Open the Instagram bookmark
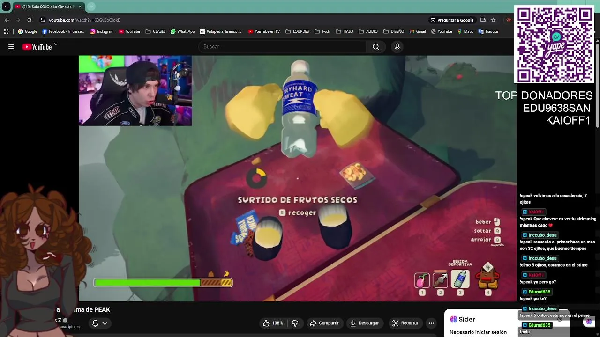The width and height of the screenshot is (600, 337). coord(102,31)
